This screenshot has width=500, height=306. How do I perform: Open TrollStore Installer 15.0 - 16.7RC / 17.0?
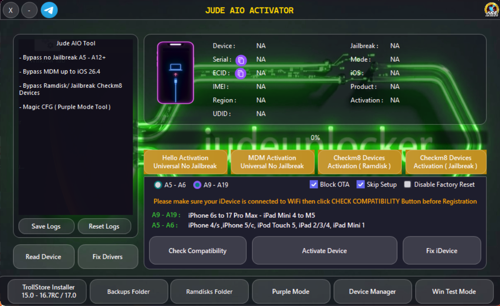click(x=47, y=291)
